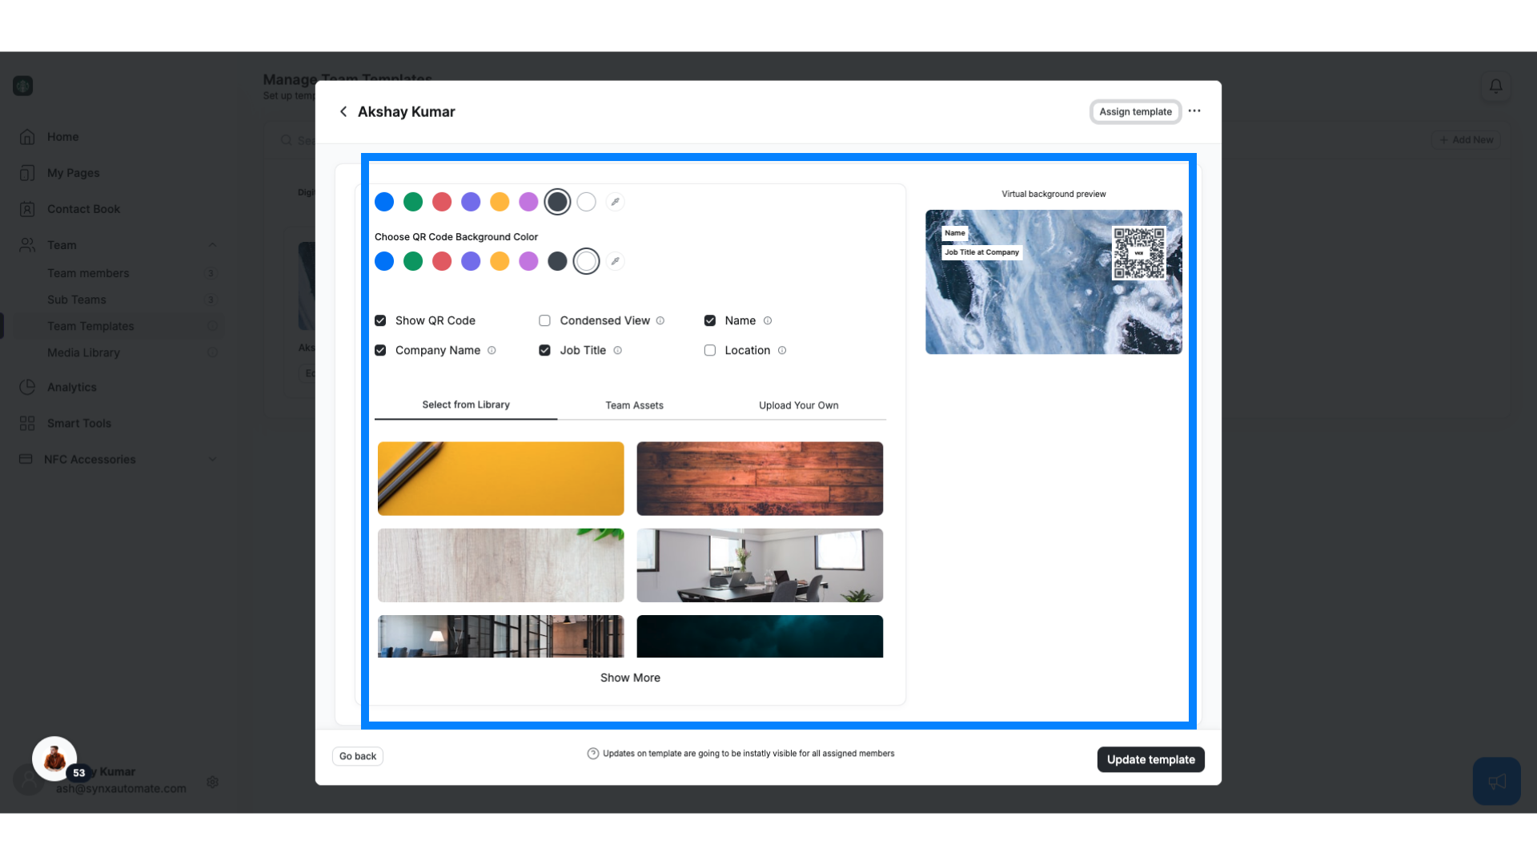This screenshot has height=865, width=1537.
Task: Toggle the Show QR Code checkbox
Action: (381, 320)
